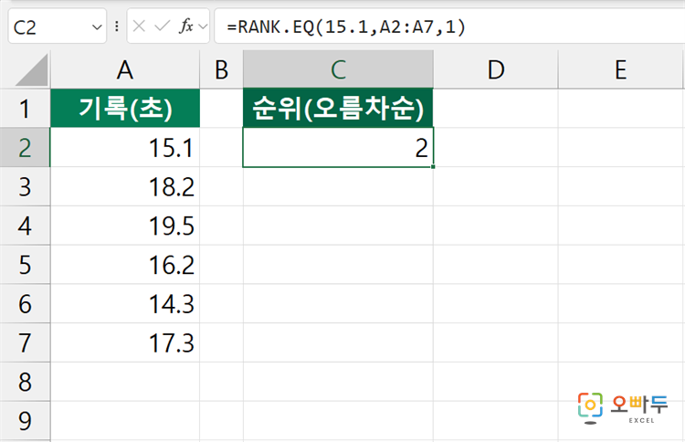Viewport: 685px width, 442px height.
Task: Select cell containing 19.5
Action: point(125,226)
